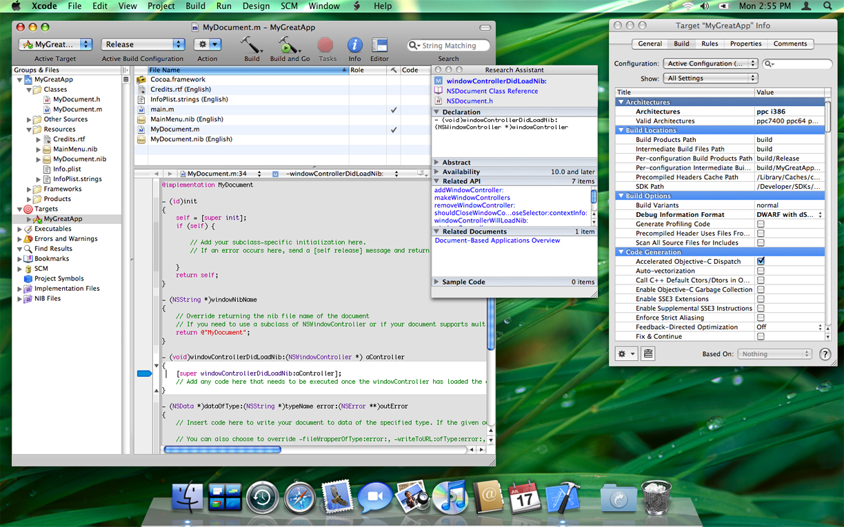
Task: Expand the Abstract section in Research Assistant
Action: [x=436, y=163]
